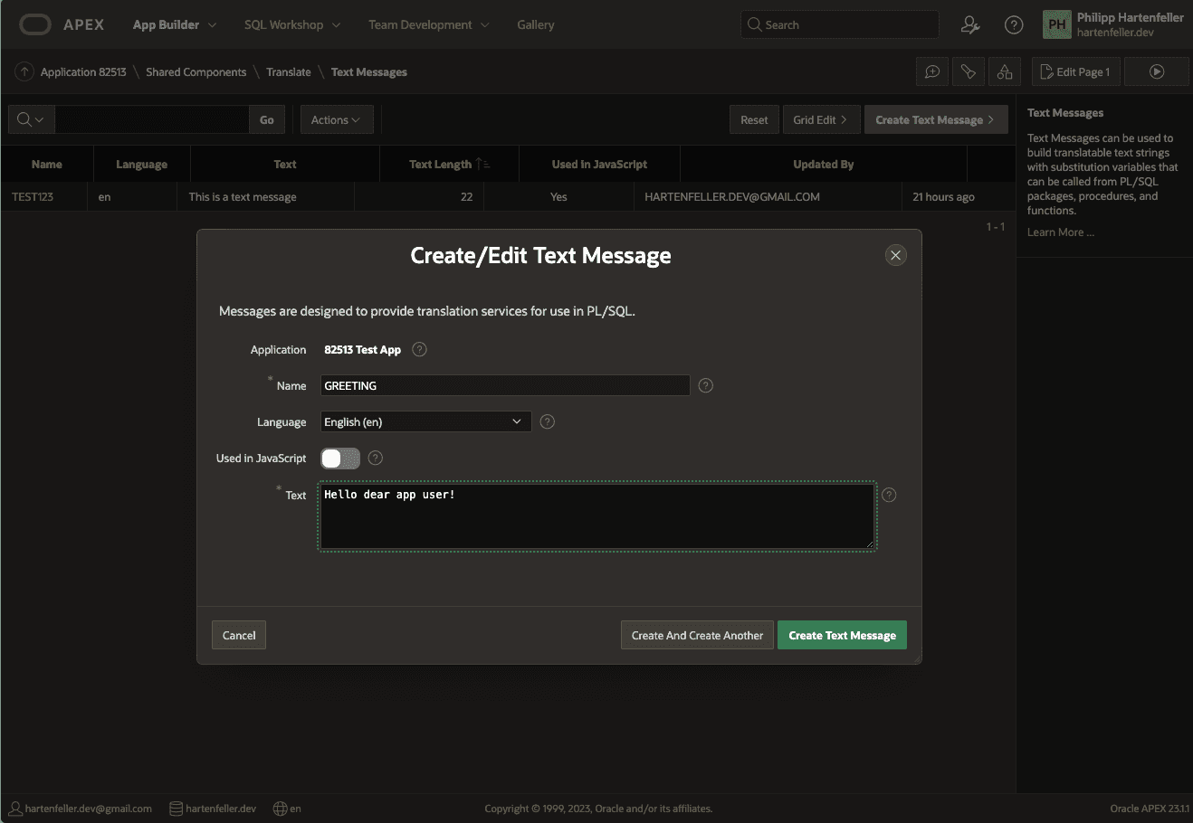Show help for the Application field
This screenshot has width=1193, height=823.
(419, 349)
